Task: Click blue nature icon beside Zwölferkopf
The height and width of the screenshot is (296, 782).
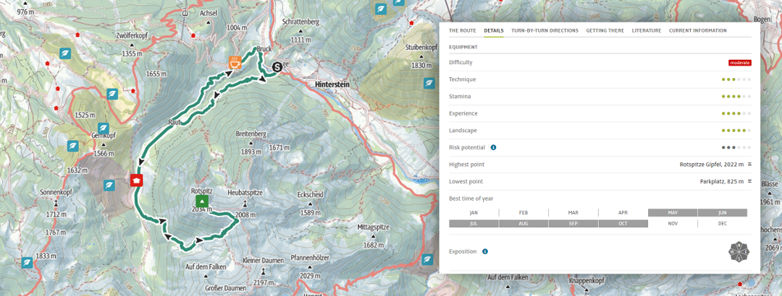Action: (x=65, y=53)
